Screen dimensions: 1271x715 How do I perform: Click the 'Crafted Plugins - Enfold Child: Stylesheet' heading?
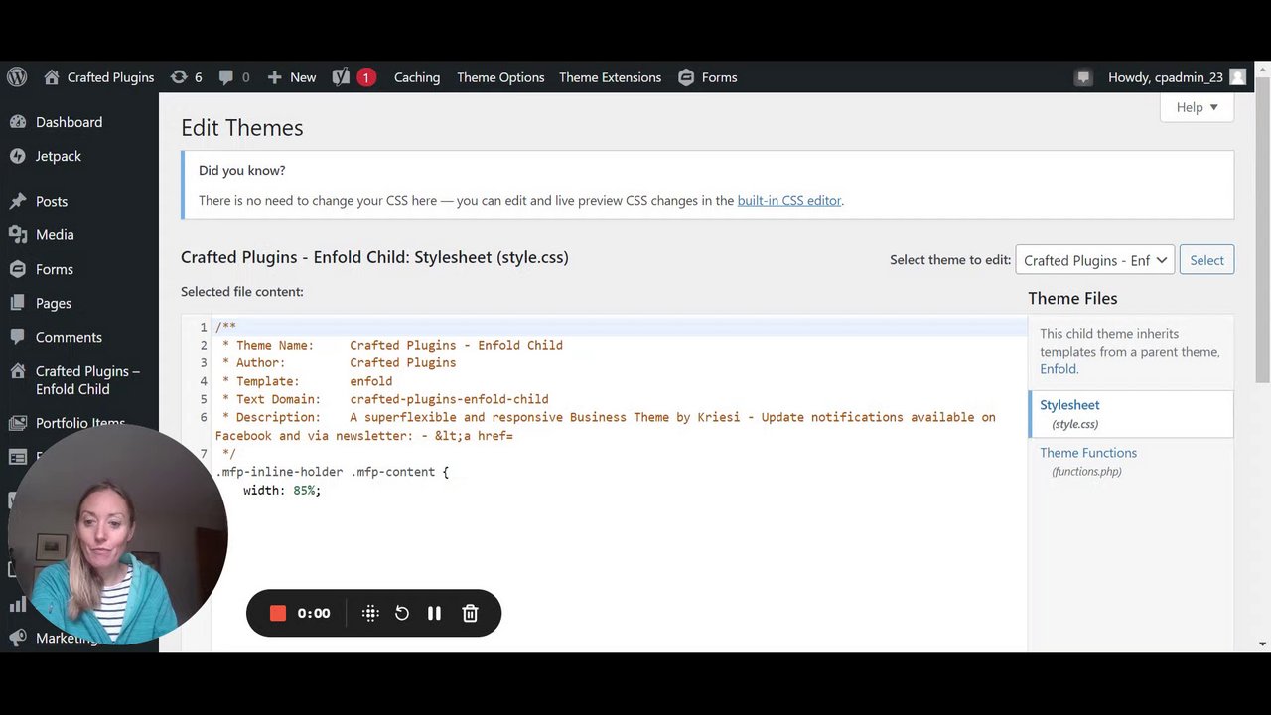pyautogui.click(x=374, y=257)
